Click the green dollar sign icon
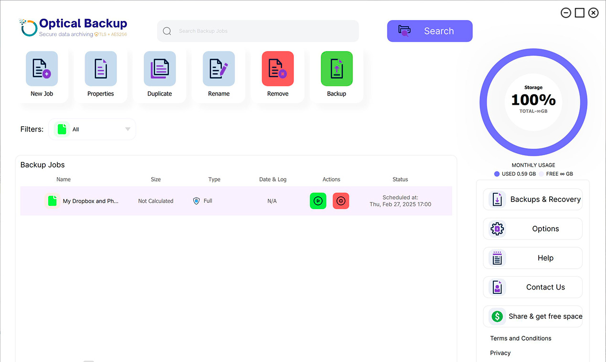The height and width of the screenshot is (362, 606). point(497,316)
